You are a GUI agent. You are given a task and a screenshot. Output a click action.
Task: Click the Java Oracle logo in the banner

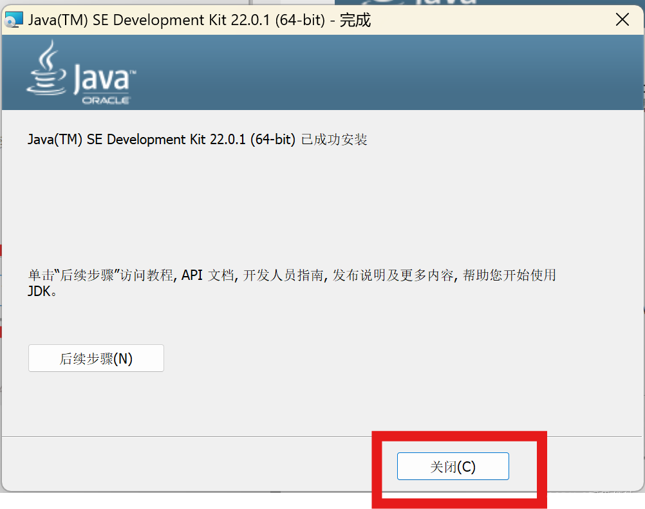[82, 72]
